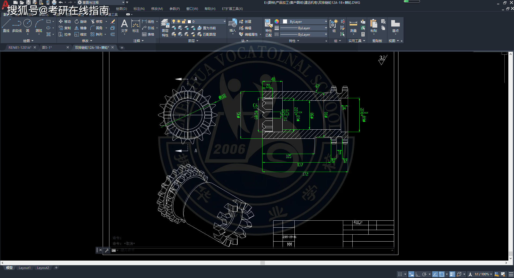514x278 pixels.
Task: Expand the Draw (绘图) panel
Action: click(x=28, y=41)
